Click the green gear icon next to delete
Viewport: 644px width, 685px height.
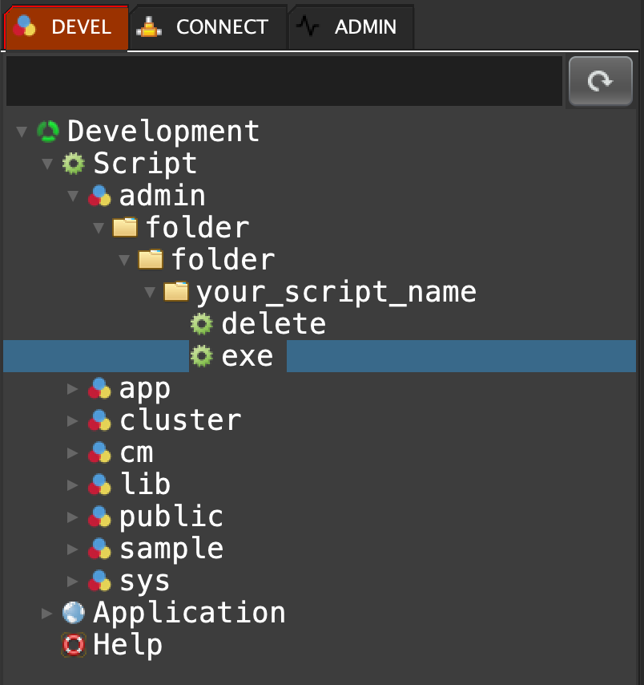pyautogui.click(x=202, y=324)
